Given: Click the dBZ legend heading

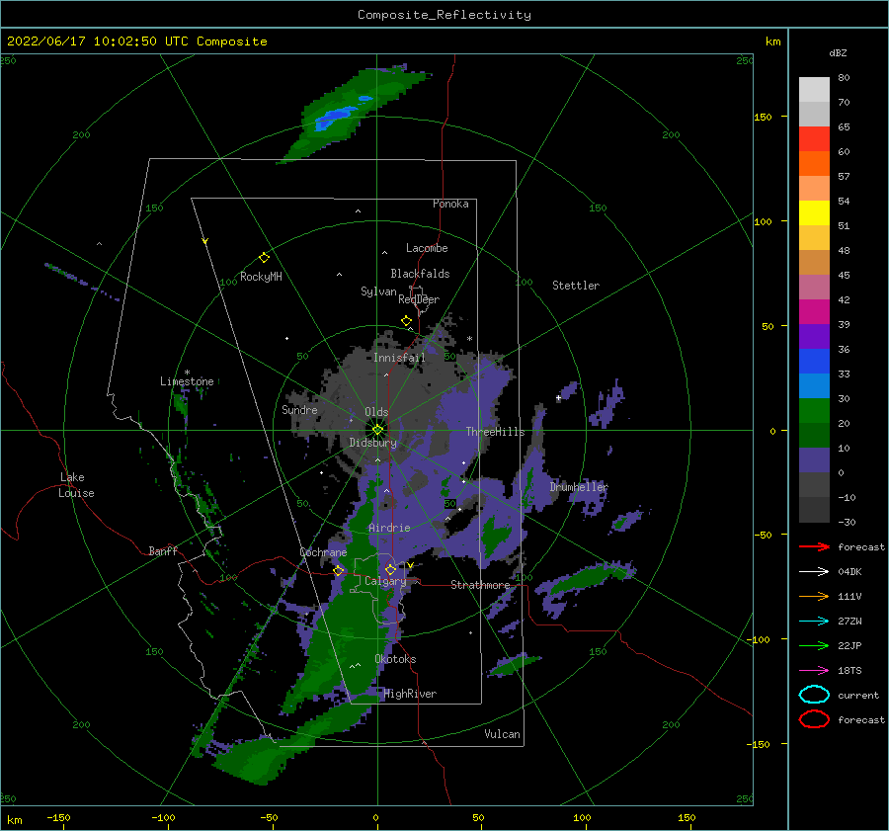Looking at the screenshot, I should [x=838, y=52].
